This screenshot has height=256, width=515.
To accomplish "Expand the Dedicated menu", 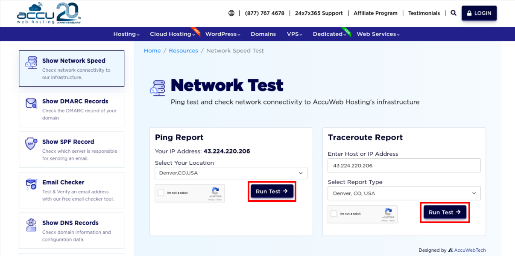I will (330, 34).
